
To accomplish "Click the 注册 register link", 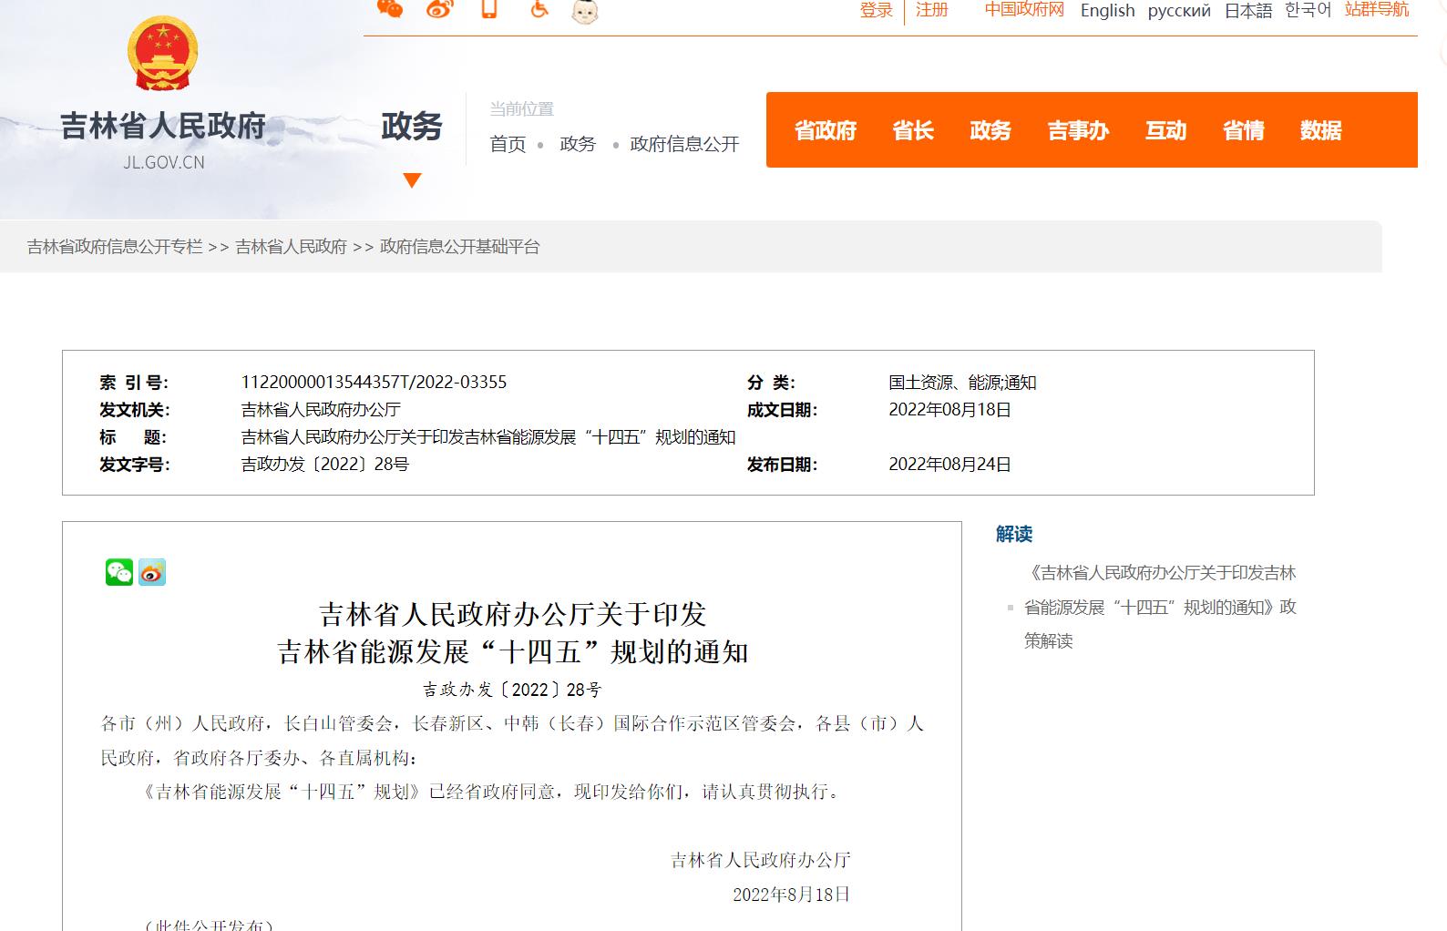I will pyautogui.click(x=932, y=10).
